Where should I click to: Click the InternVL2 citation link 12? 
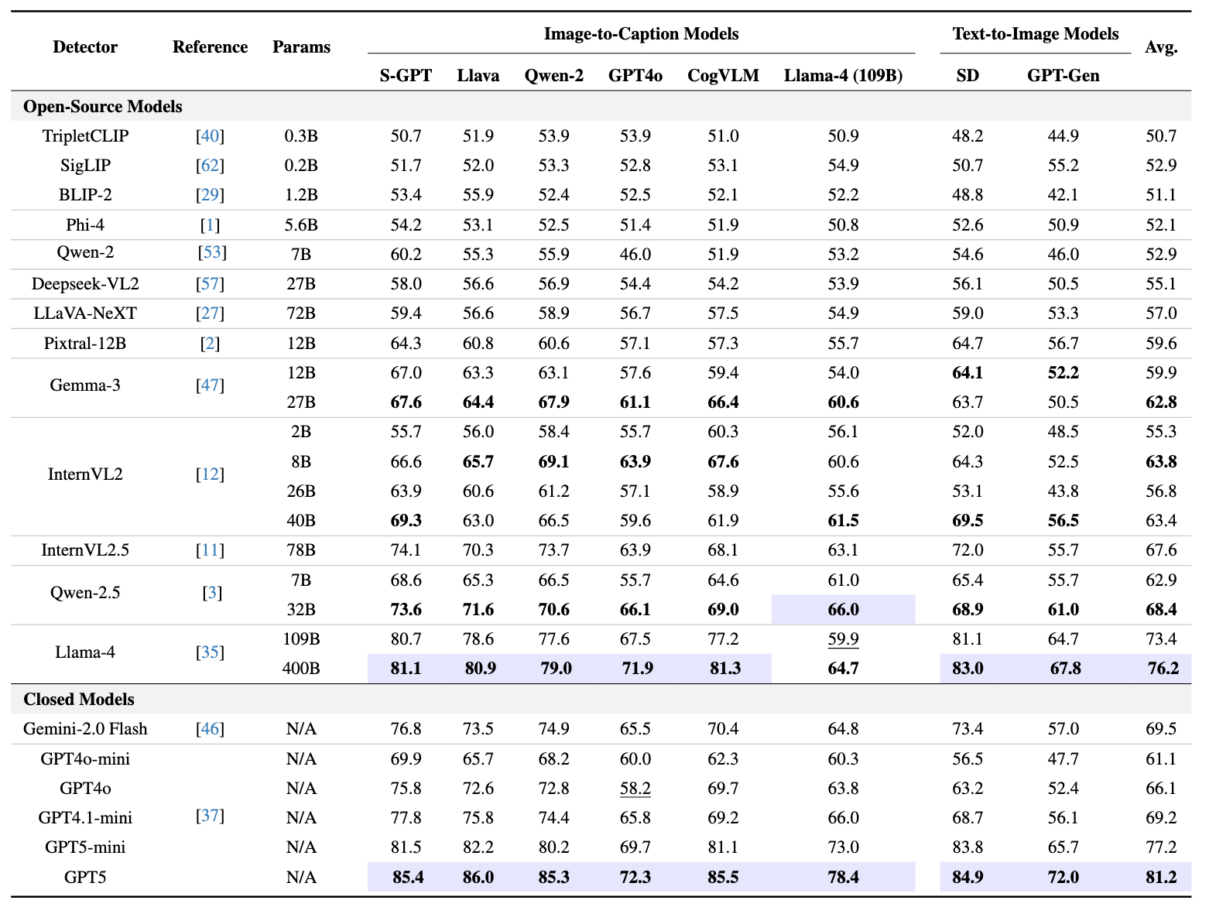tap(210, 474)
